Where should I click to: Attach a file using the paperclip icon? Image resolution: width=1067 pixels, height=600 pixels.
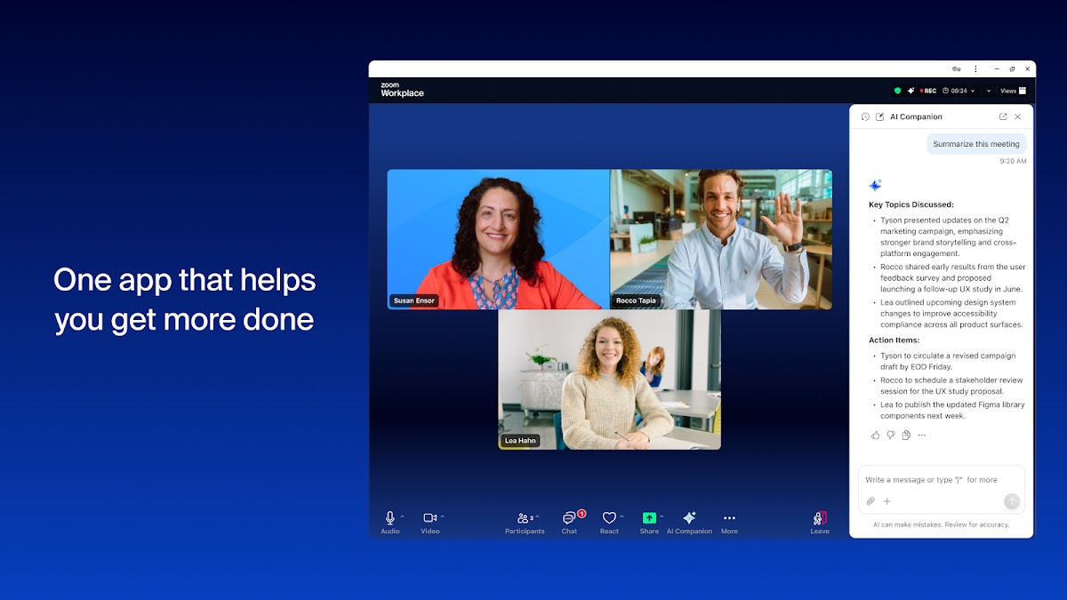pyautogui.click(x=871, y=501)
